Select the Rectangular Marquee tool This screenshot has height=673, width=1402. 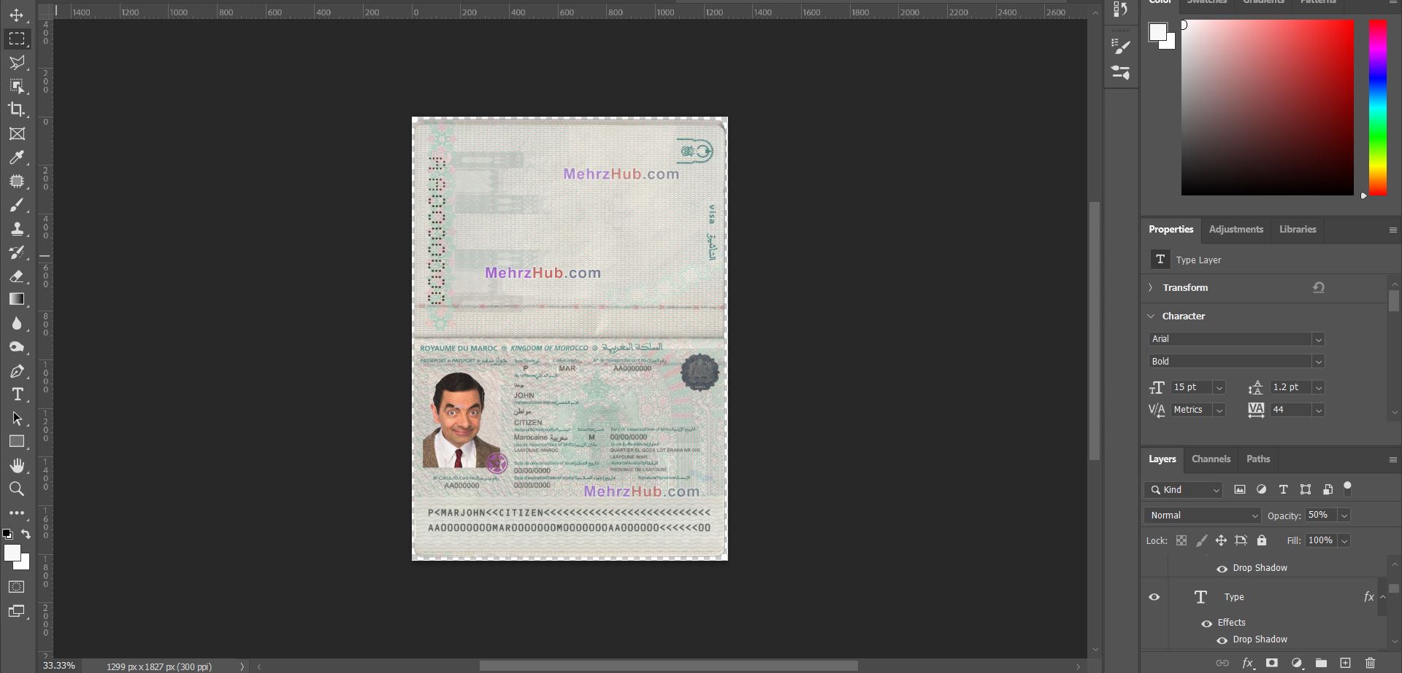pyautogui.click(x=17, y=39)
